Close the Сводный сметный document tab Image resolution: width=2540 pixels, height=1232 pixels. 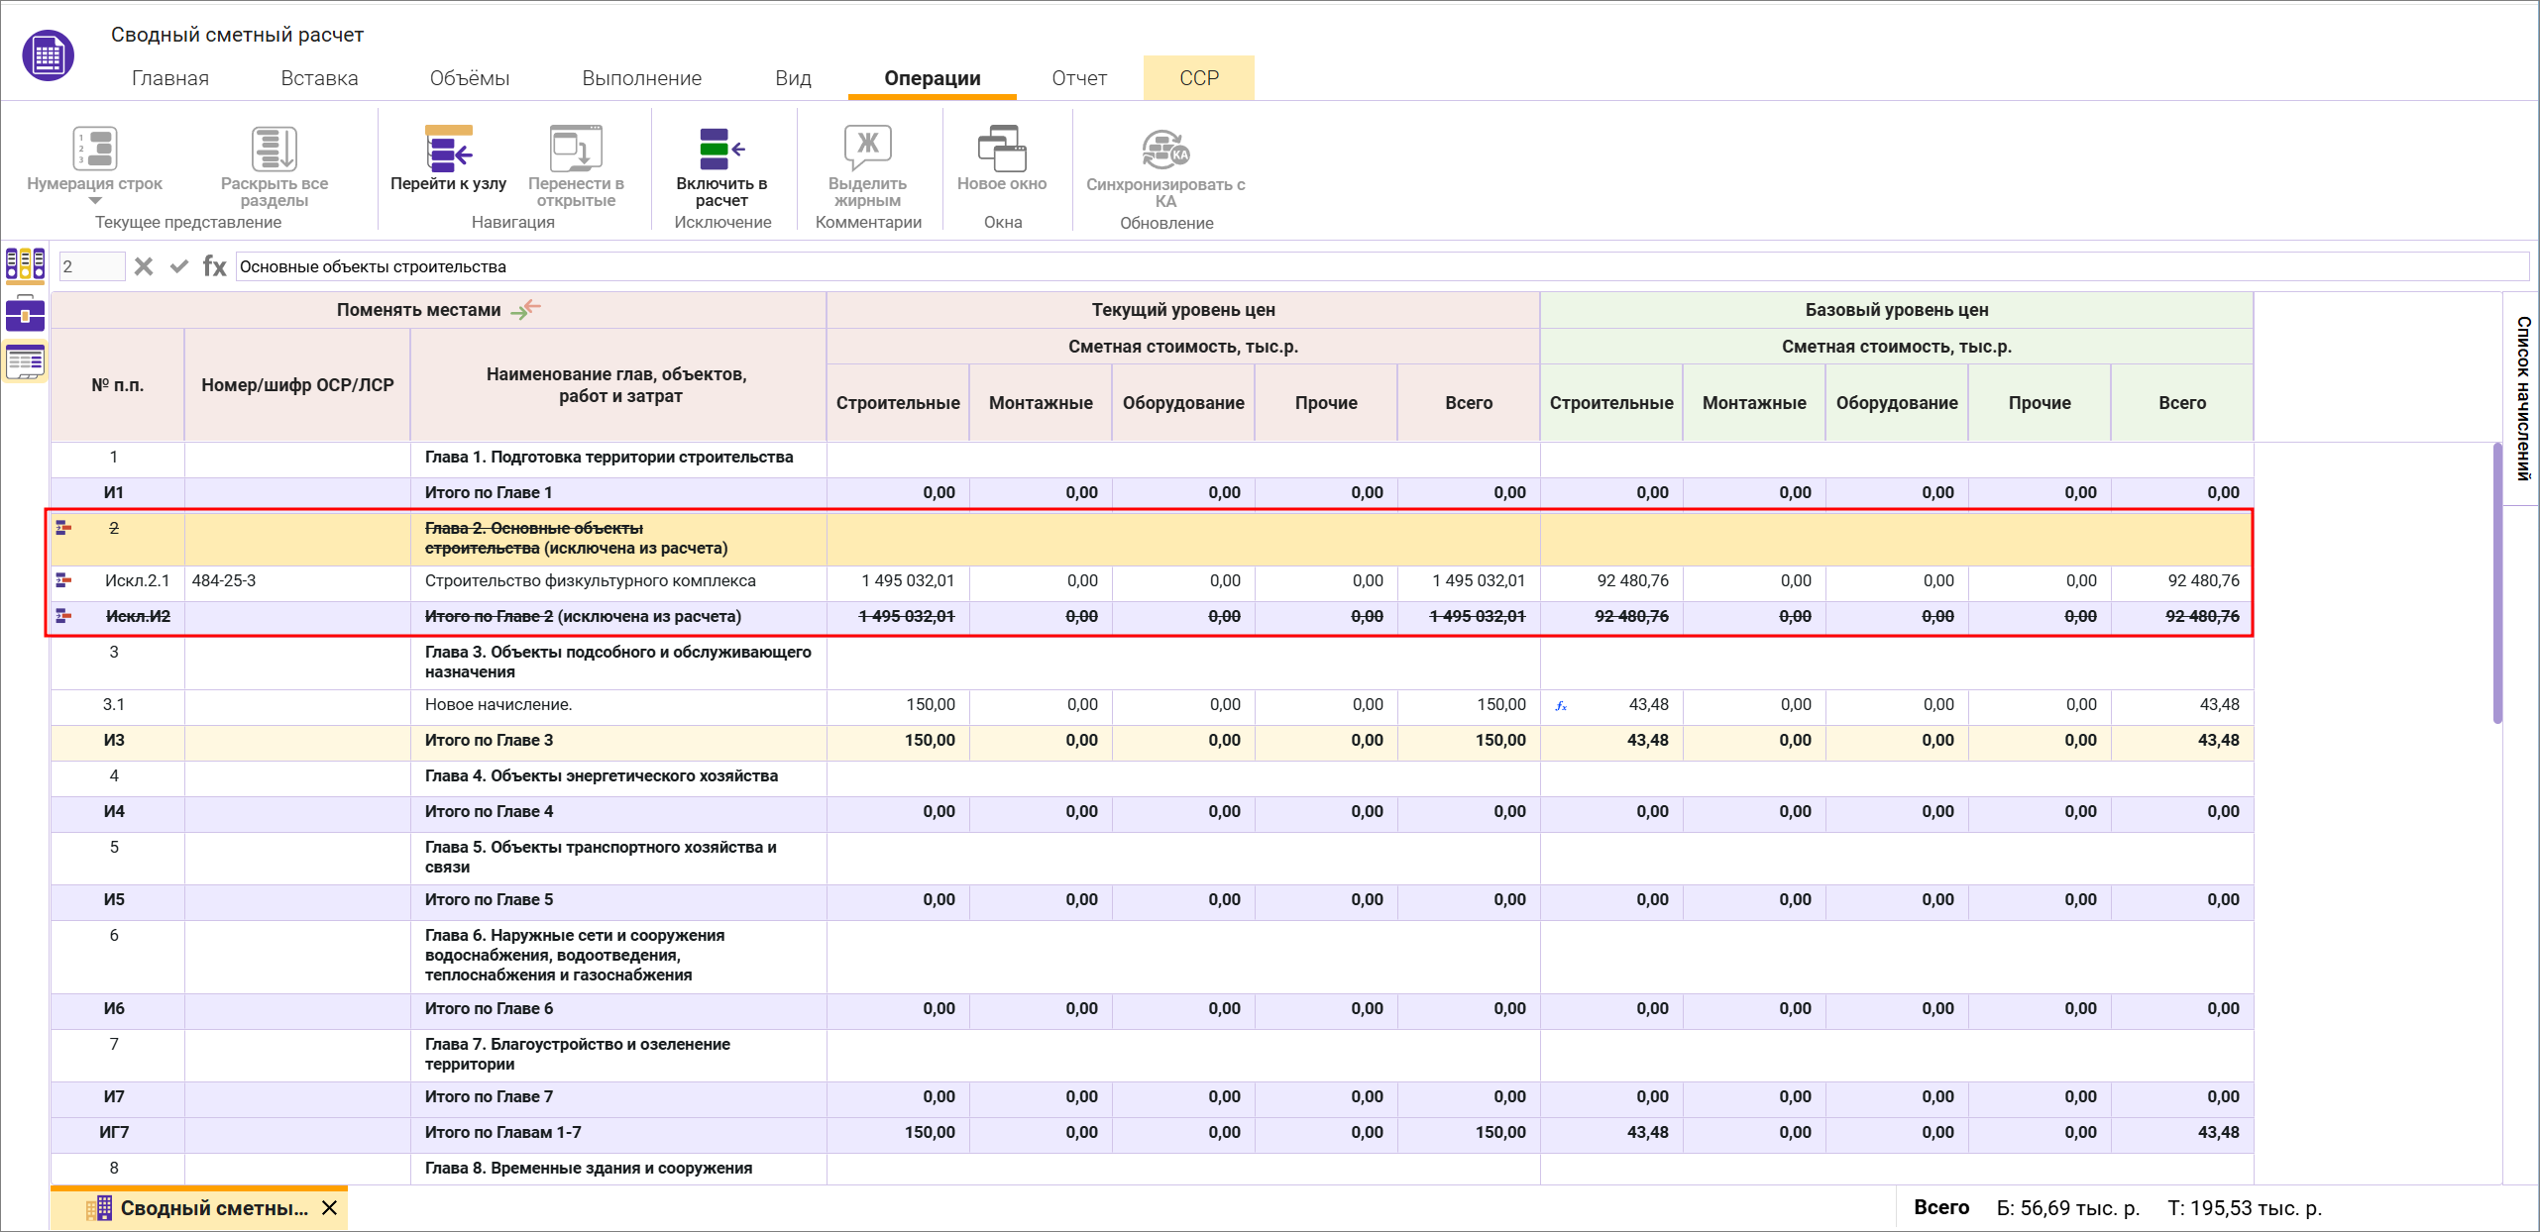click(x=330, y=1208)
